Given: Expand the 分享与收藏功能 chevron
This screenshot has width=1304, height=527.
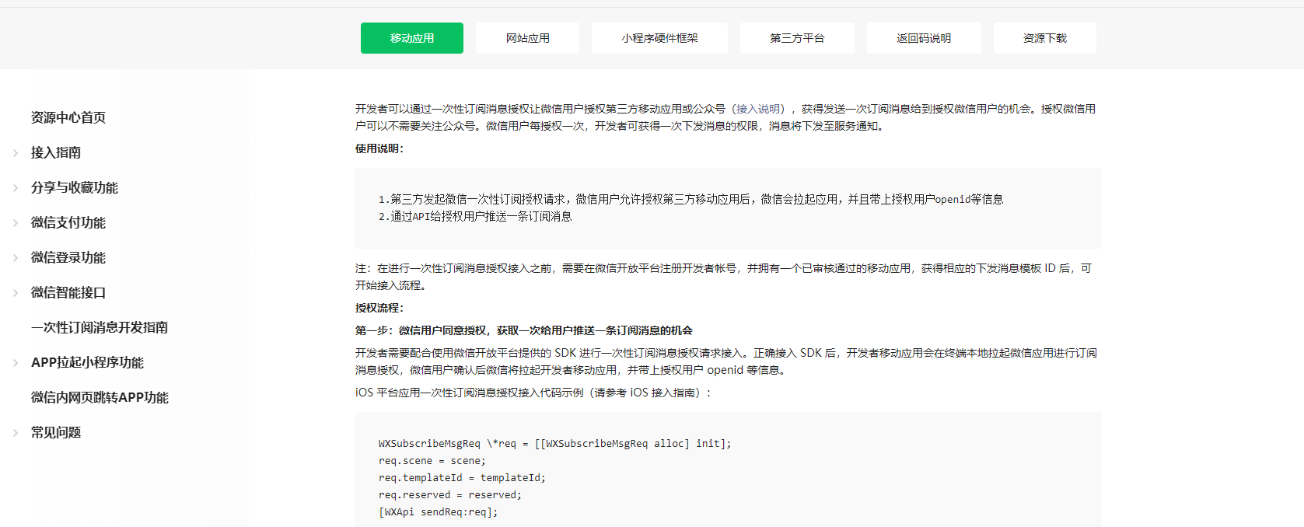Looking at the screenshot, I should [16, 188].
